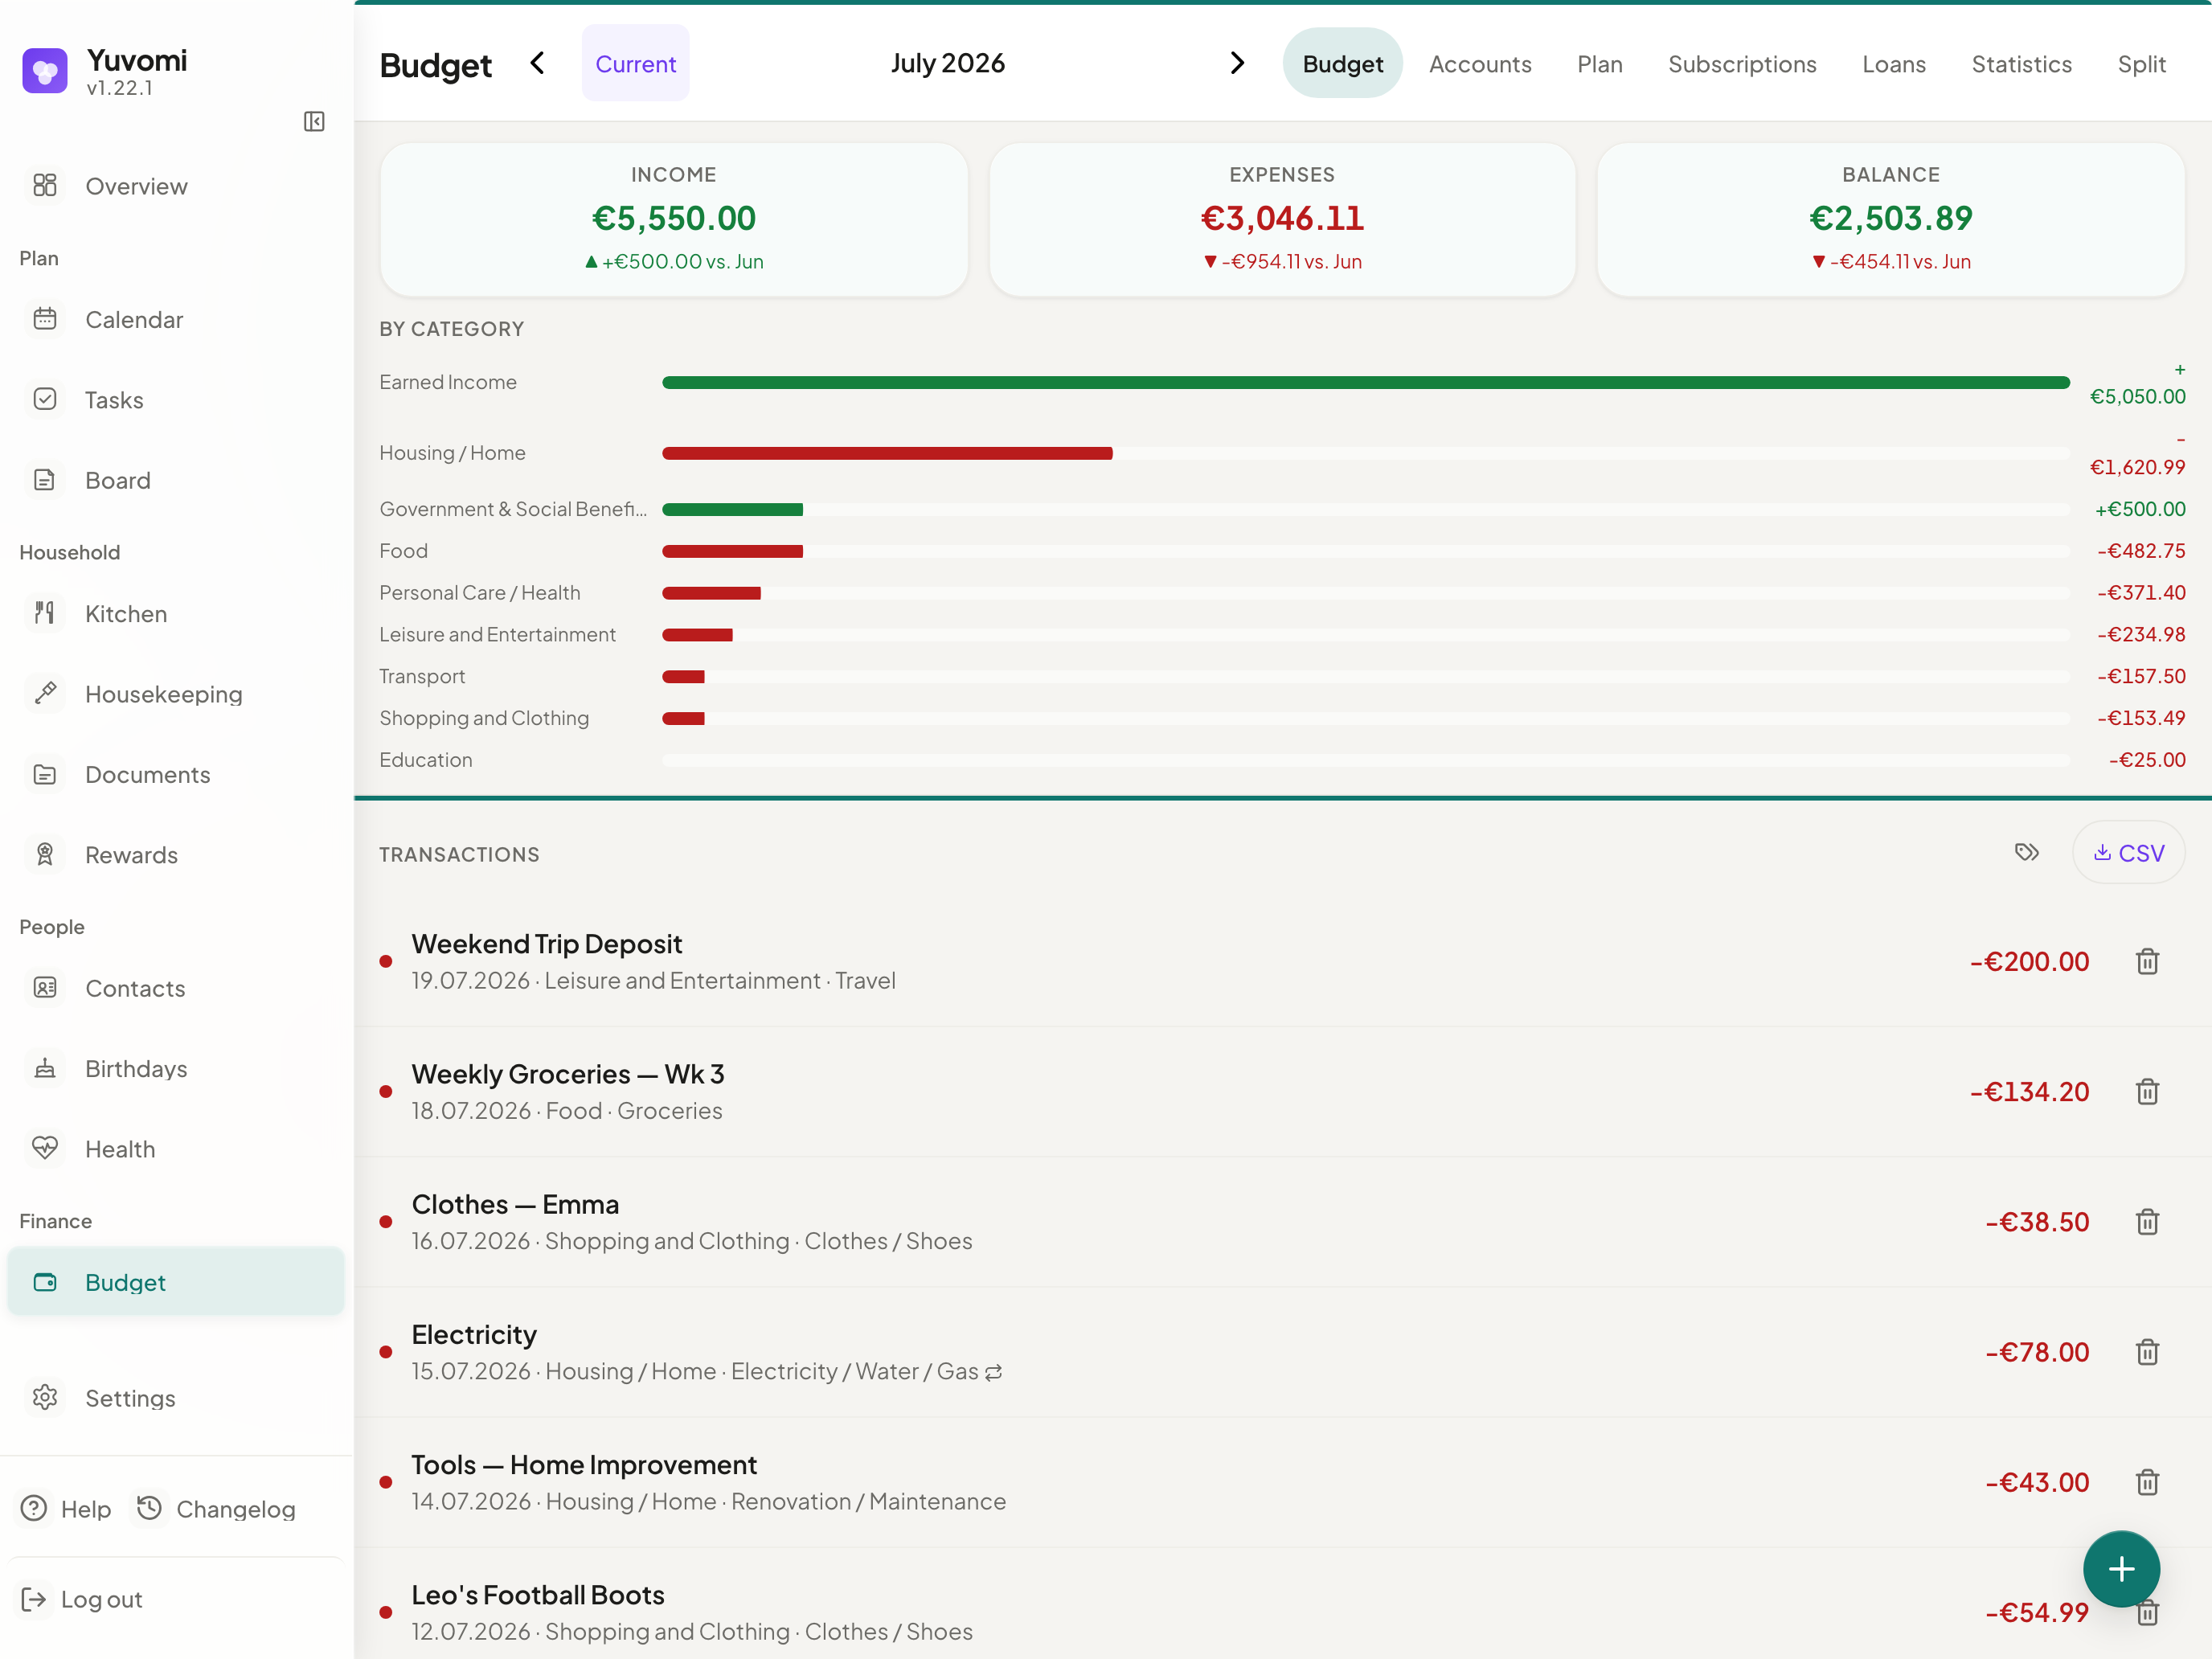
Task: Add new transaction with plus button
Action: 2121,1569
